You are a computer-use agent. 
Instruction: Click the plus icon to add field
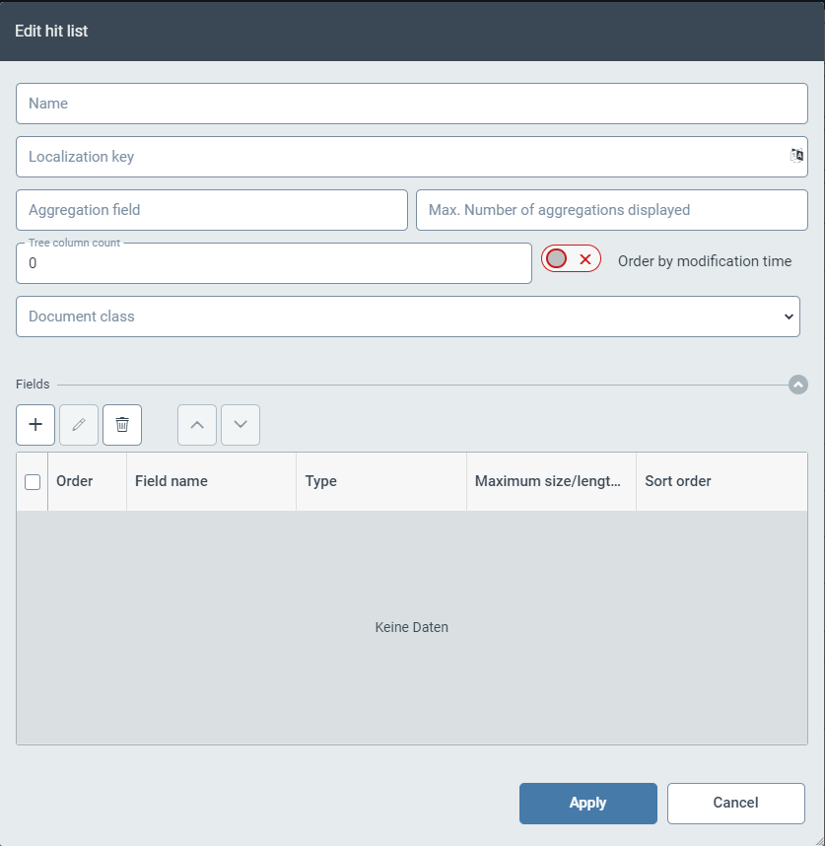35,425
